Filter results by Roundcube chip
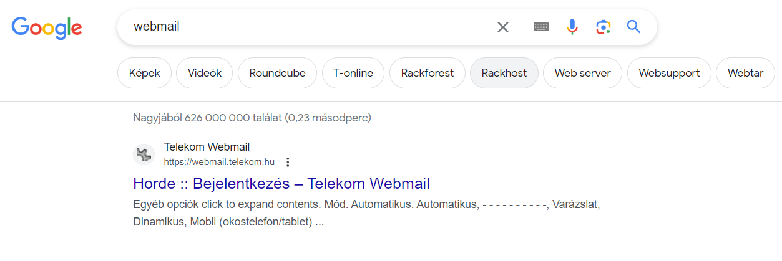 [x=278, y=73]
